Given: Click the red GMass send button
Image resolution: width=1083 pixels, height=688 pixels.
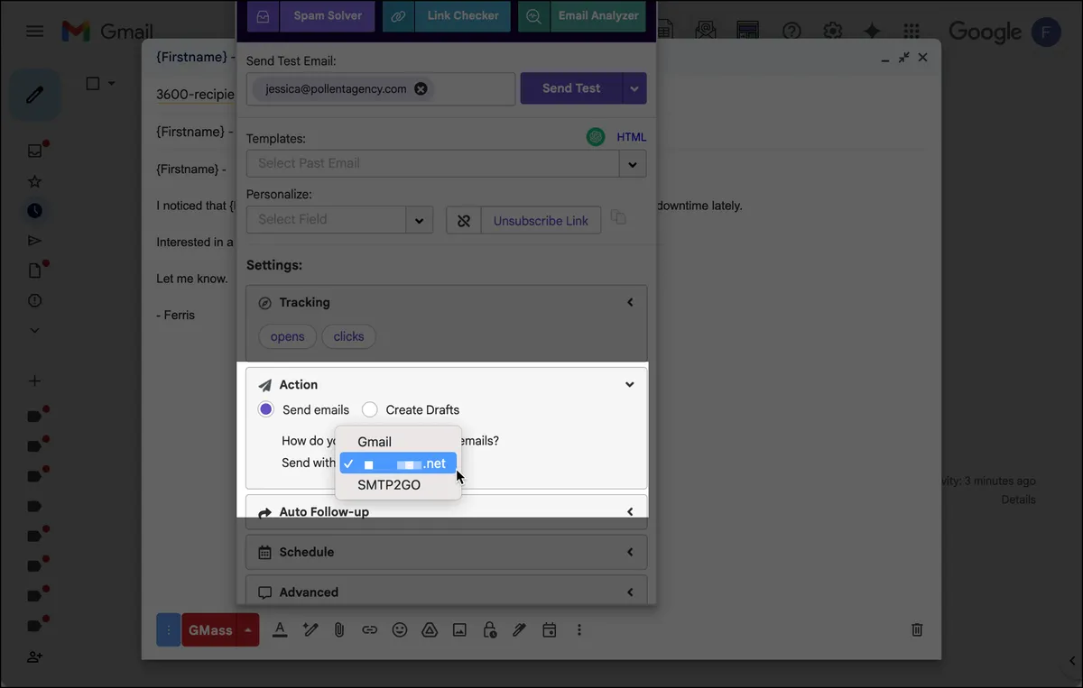Looking at the screenshot, I should (x=209, y=629).
